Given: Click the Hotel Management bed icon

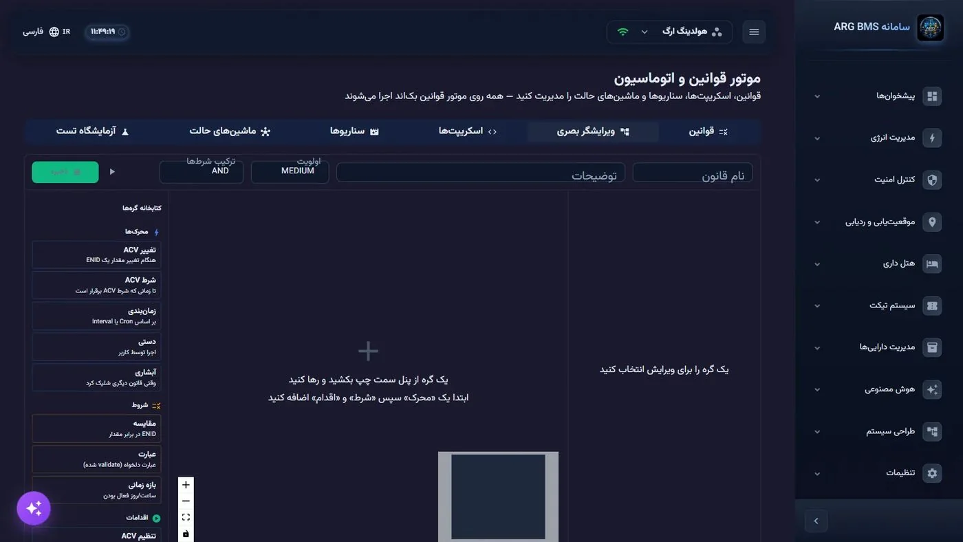Looking at the screenshot, I should [x=932, y=264].
